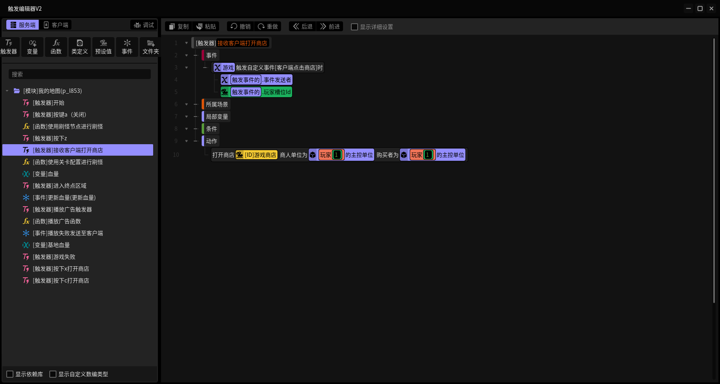Click the [ID]游戏商店 parameter
The image size is (720, 384).
(257, 155)
